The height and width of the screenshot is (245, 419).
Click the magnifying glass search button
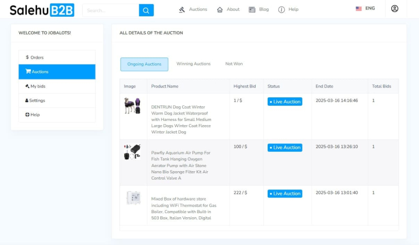[146, 10]
